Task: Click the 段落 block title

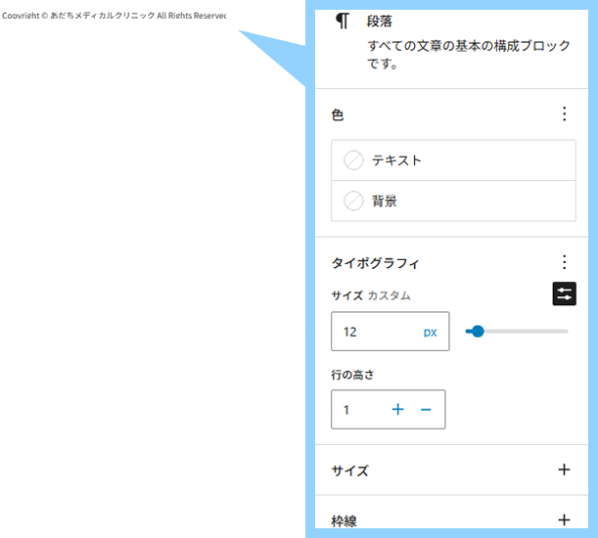Action: coord(379,21)
